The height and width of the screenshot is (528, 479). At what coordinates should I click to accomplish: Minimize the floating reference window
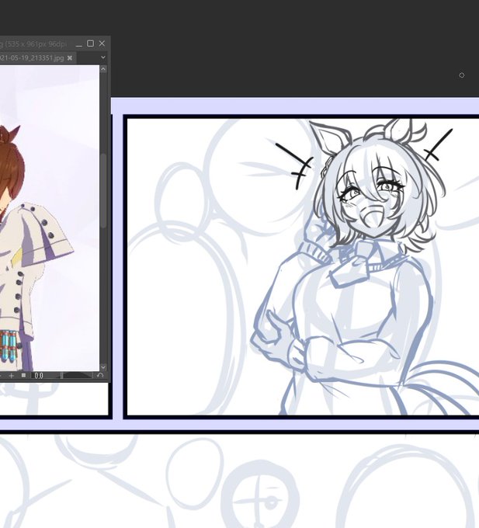click(79, 44)
